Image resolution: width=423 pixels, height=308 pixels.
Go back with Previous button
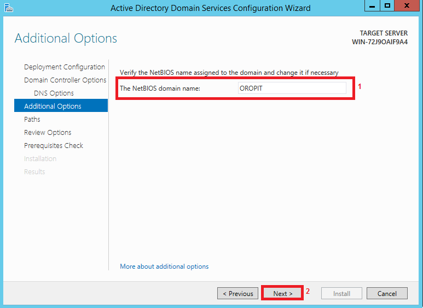pos(237,293)
